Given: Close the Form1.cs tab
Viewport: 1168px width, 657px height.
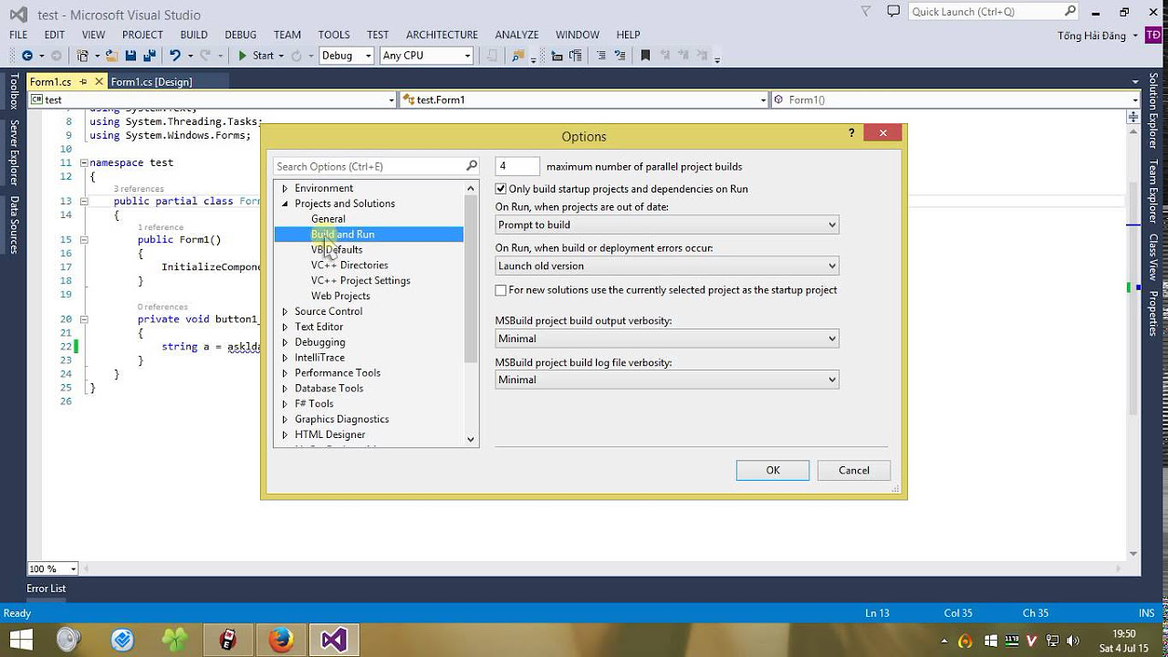Looking at the screenshot, I should tap(99, 82).
